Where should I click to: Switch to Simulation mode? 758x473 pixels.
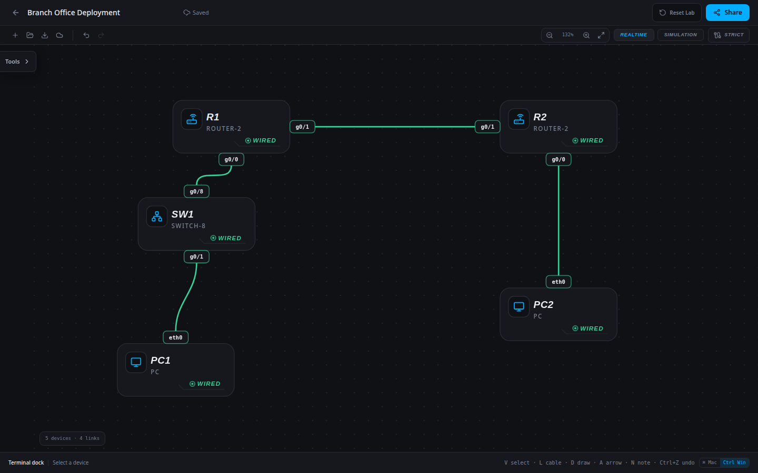(x=681, y=35)
